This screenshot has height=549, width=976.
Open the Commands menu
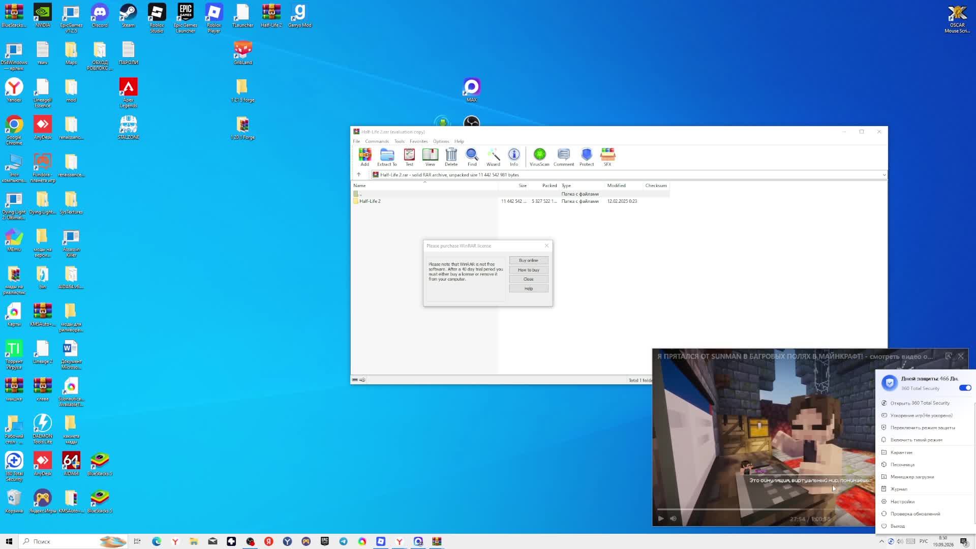point(377,141)
